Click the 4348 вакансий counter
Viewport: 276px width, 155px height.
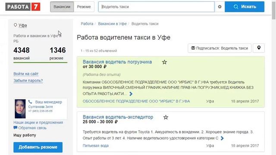coord(22,53)
